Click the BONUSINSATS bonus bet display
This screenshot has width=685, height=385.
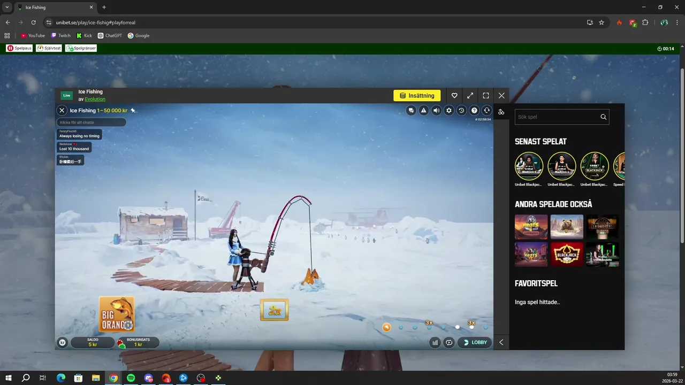point(138,342)
